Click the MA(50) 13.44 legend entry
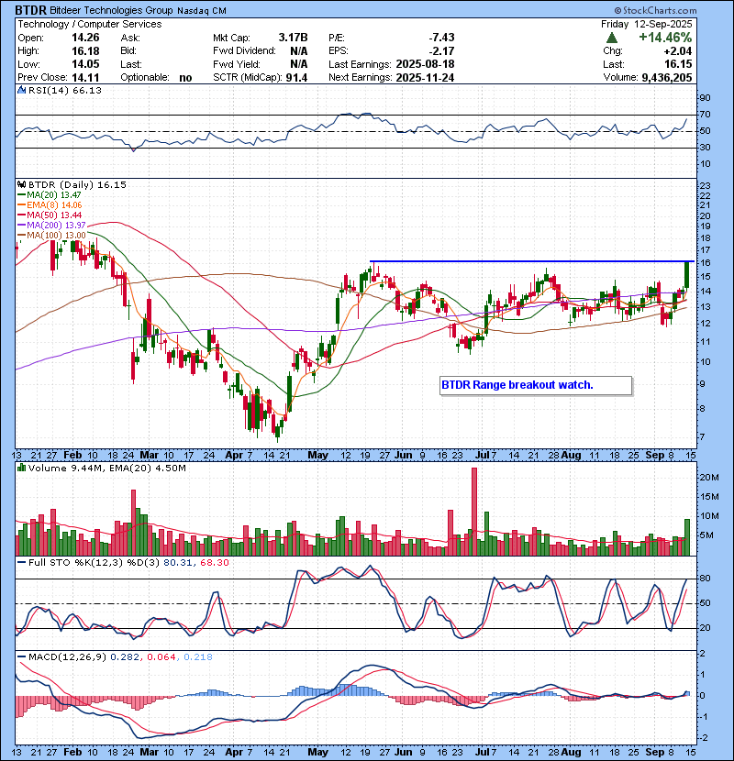Viewport: 734px width, 761px height. 50,215
